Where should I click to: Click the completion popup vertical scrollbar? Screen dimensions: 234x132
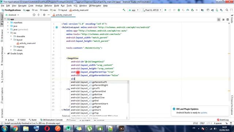click(128, 92)
